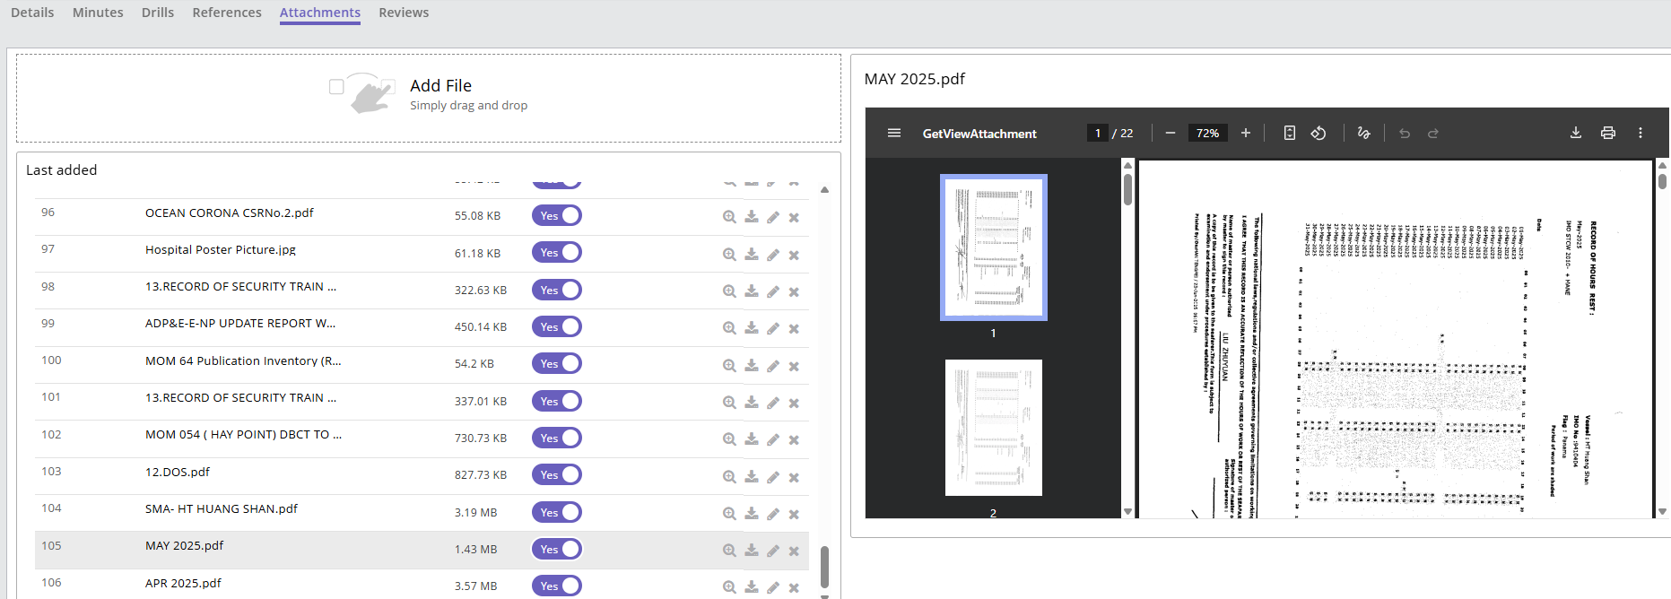The image size is (1671, 599).
Task: Delete Hospital Poster Picture.jpg
Action: (x=794, y=255)
